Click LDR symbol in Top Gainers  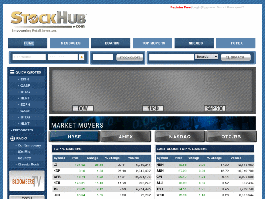point(56,195)
